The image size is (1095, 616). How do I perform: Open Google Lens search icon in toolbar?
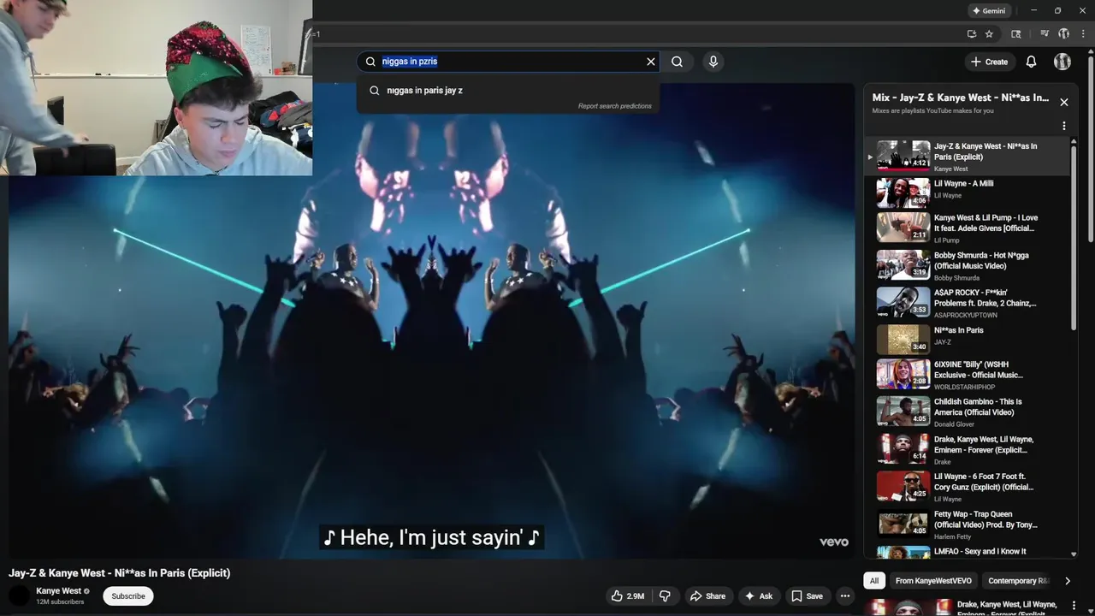(x=1015, y=34)
